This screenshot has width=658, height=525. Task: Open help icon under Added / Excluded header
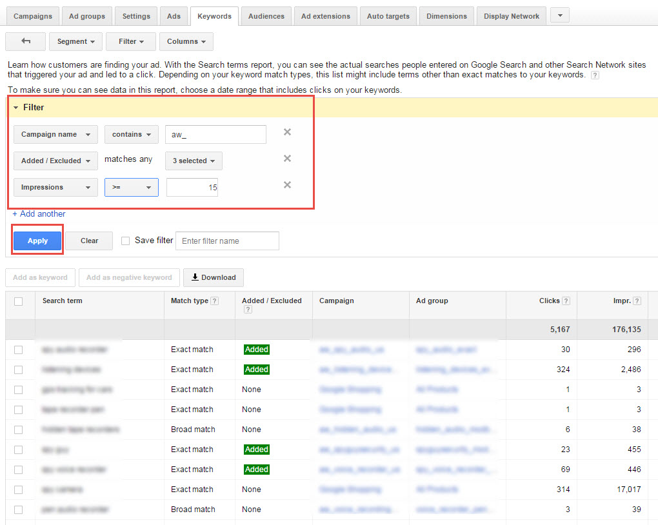tap(247, 310)
